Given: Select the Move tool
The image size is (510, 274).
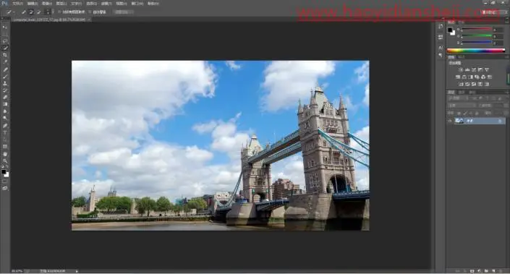Looking at the screenshot, I should 5,27.
